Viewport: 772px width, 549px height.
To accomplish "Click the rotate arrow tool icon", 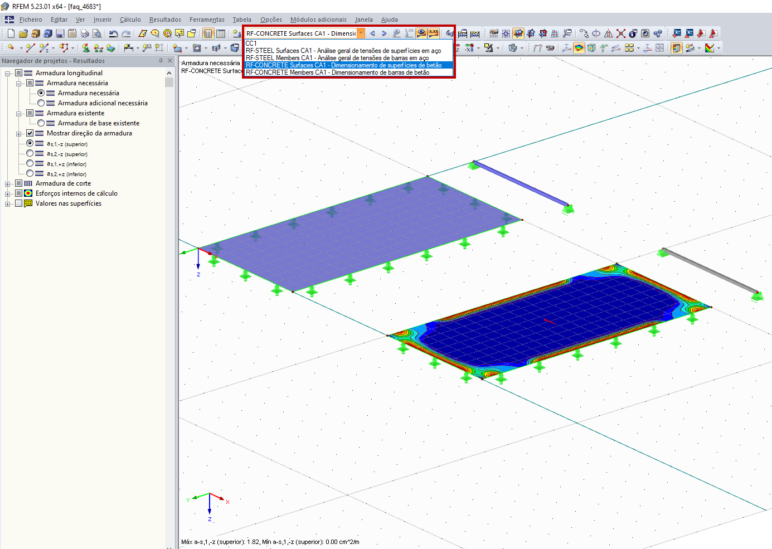I will coord(596,33).
